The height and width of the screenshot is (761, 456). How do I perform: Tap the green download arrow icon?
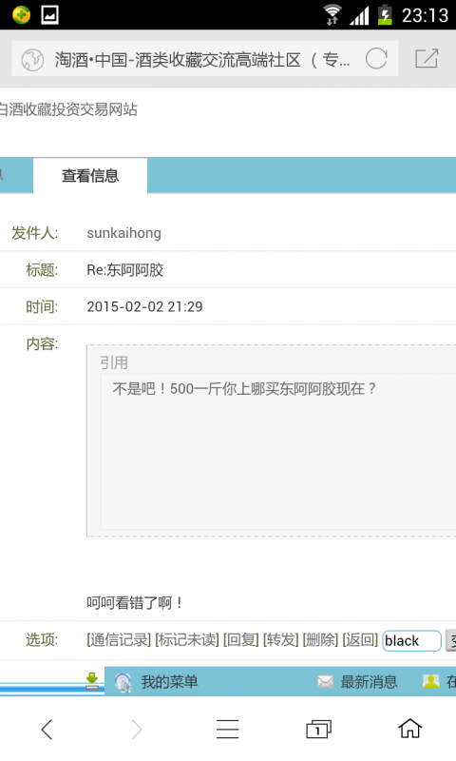pyautogui.click(x=92, y=680)
